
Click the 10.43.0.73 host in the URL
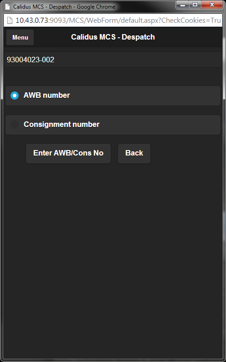click(x=32, y=20)
